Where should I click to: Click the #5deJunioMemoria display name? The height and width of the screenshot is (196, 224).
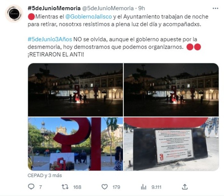(54, 8)
